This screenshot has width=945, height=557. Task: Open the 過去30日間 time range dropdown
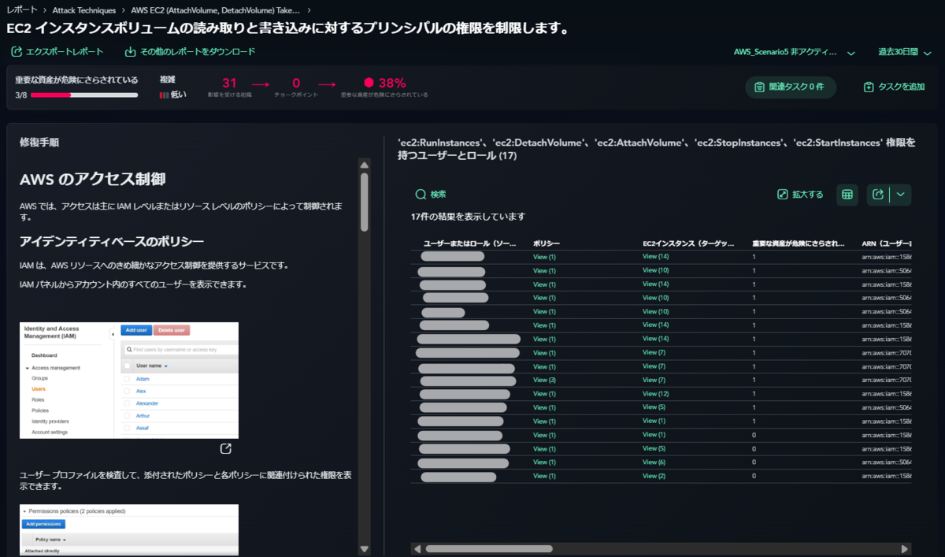pyautogui.click(x=903, y=52)
